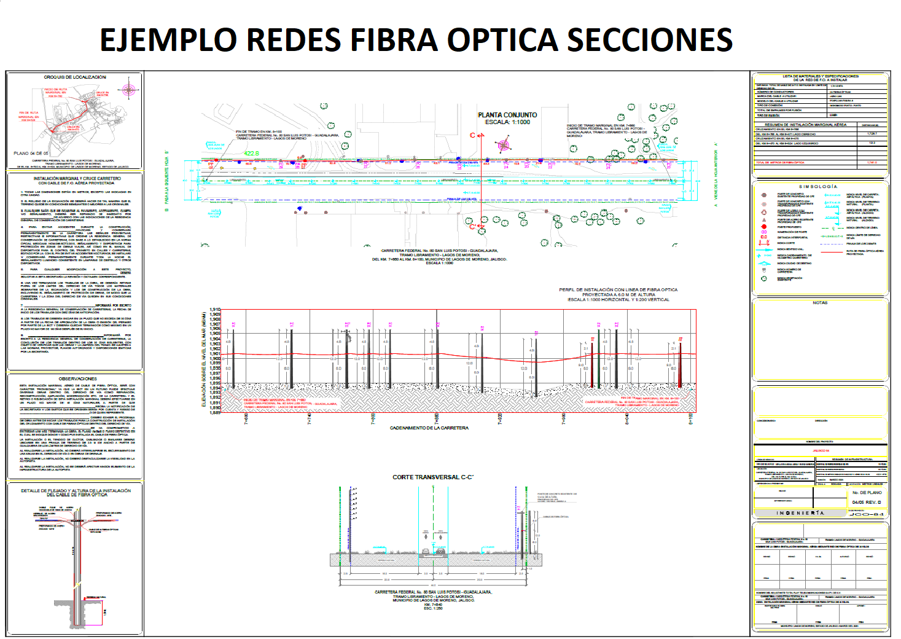The image size is (901, 639).
Task: Click the red cut-indicator symbol in Simbología
Action: click(764, 243)
